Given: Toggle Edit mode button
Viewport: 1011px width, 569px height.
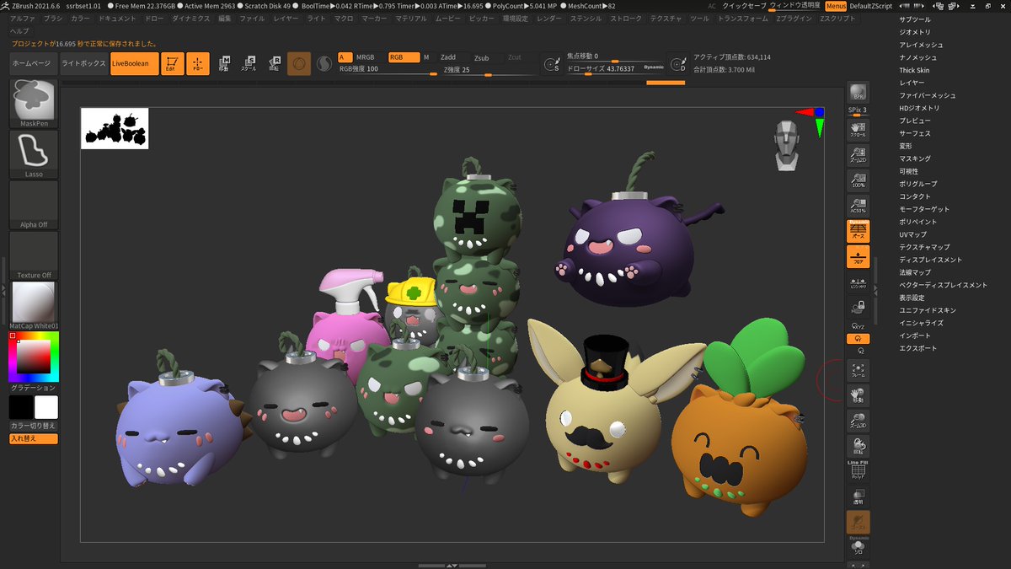Looking at the screenshot, I should point(173,64).
